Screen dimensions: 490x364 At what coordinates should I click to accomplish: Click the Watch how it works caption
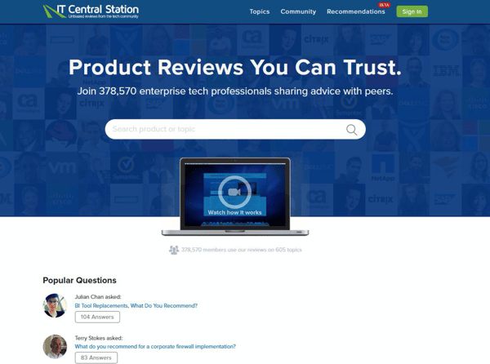coord(234,212)
